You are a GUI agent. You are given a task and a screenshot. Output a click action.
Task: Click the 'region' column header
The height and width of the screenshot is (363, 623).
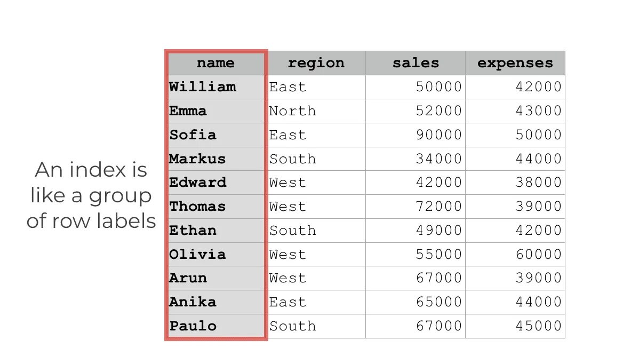click(316, 63)
